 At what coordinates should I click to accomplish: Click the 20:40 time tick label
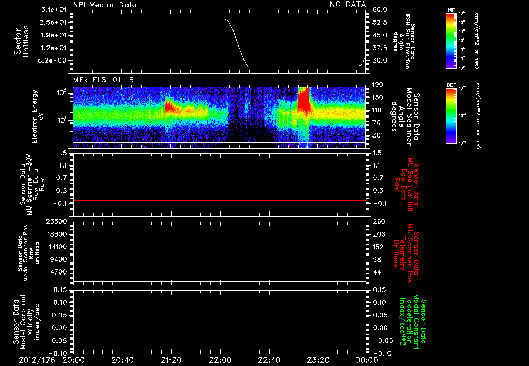pos(122,360)
